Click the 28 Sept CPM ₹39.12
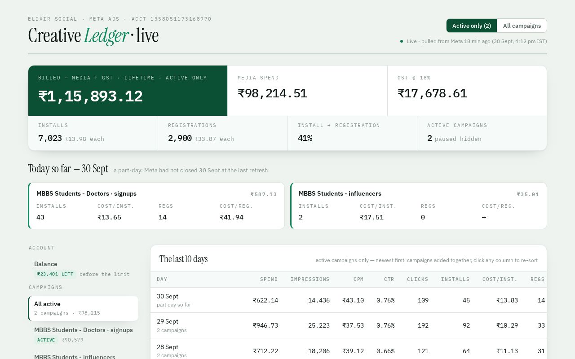Screen dimensions: 575x359 click(353, 351)
